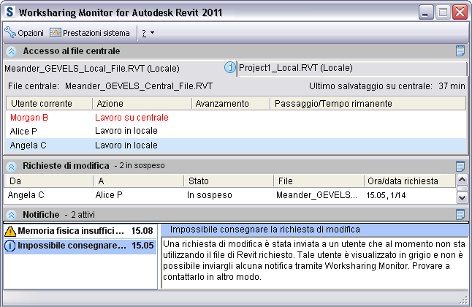Screen dimensions: 472x307
Task: Click the Avanzamento column header
Action: [x=231, y=104]
